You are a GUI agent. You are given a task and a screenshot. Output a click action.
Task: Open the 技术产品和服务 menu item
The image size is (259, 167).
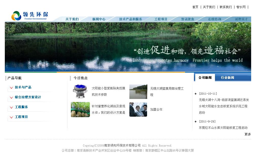click(130, 19)
